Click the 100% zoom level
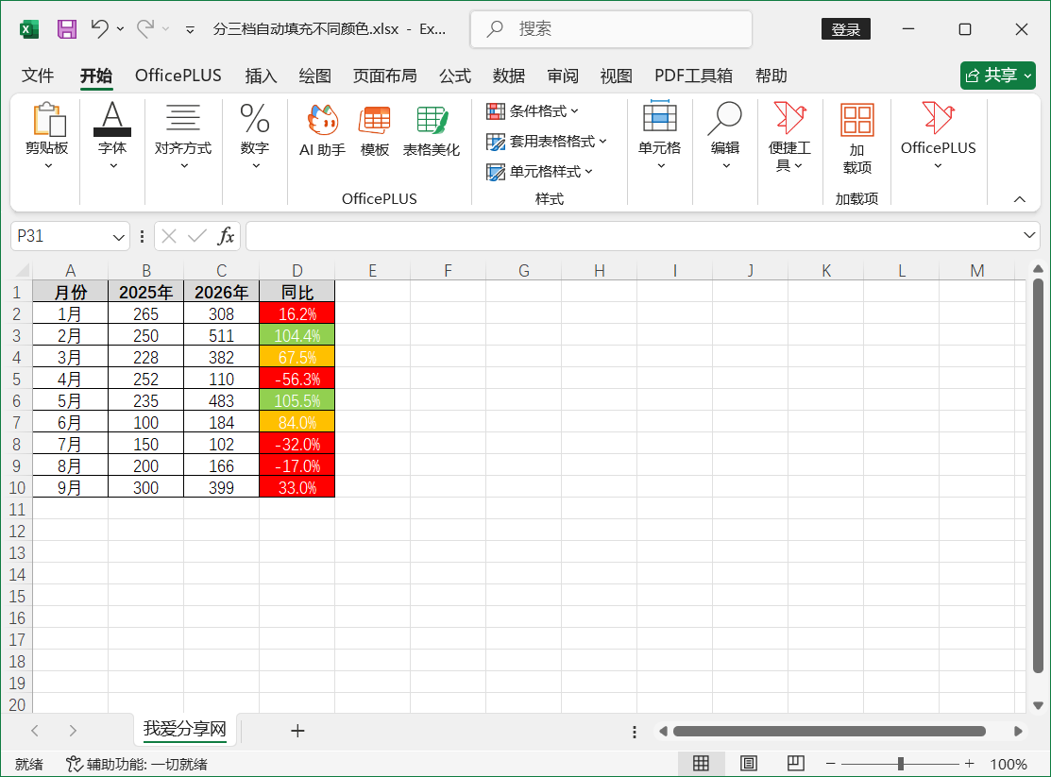 [1009, 765]
